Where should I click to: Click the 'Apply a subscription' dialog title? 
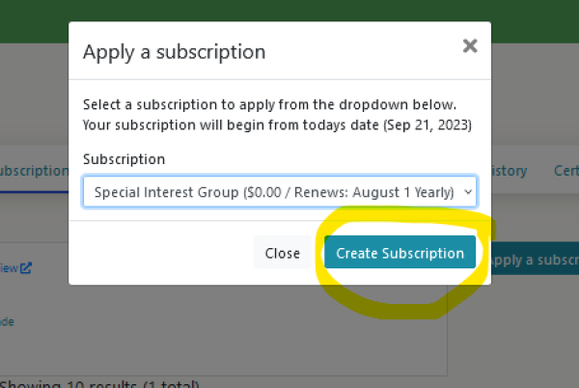coord(174,52)
